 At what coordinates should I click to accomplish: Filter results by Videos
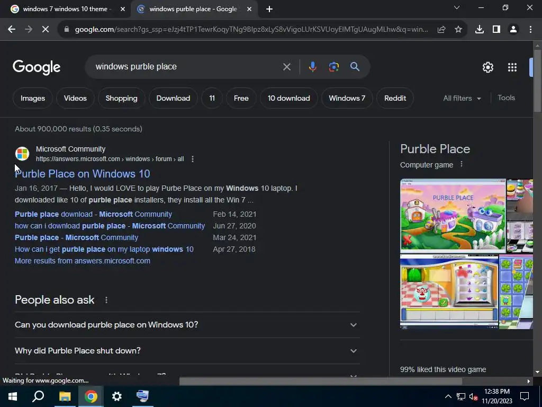75,98
